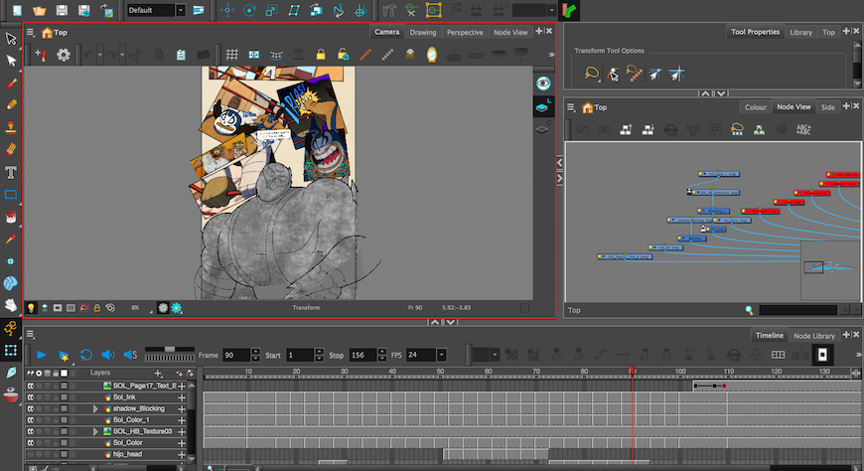
Task: Open Timeline view hamburger menu
Action: tap(31, 334)
